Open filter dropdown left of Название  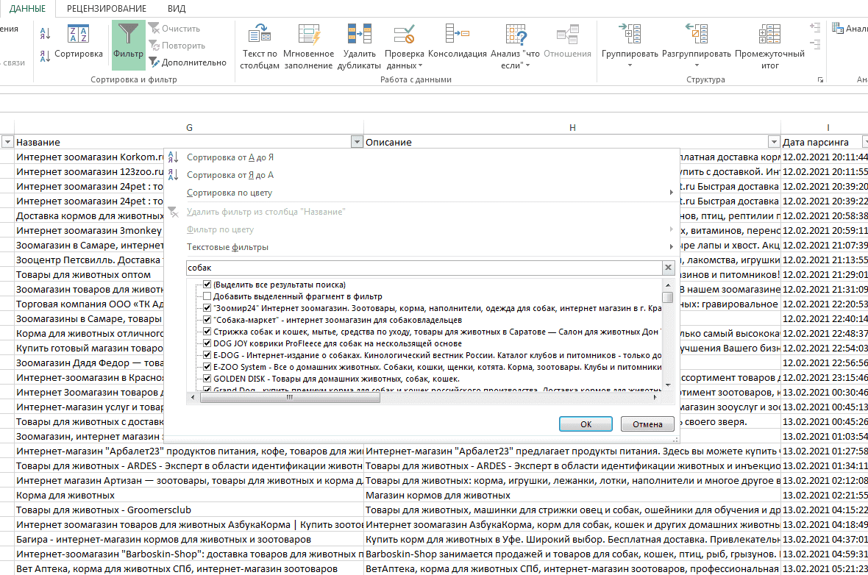(x=7, y=142)
